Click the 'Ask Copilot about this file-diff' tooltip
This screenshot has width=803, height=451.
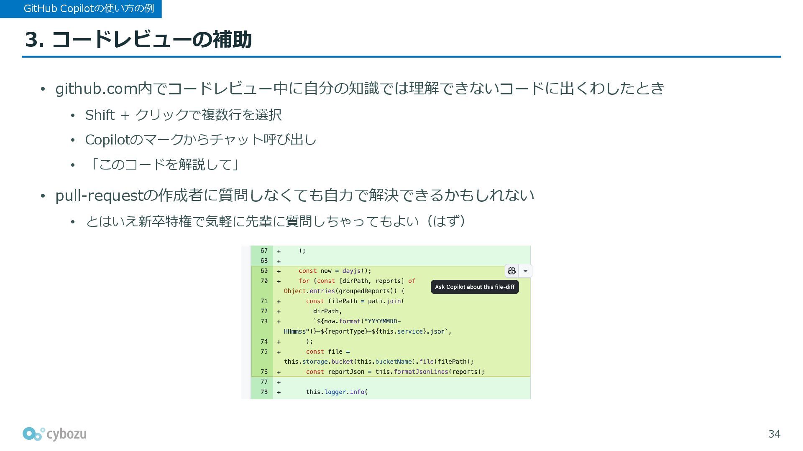click(475, 287)
